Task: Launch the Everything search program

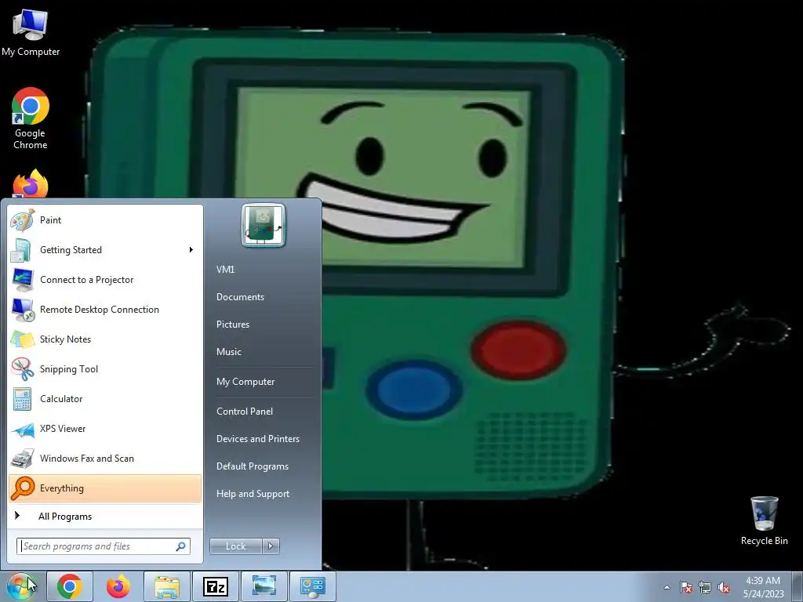Action: pyautogui.click(x=105, y=488)
